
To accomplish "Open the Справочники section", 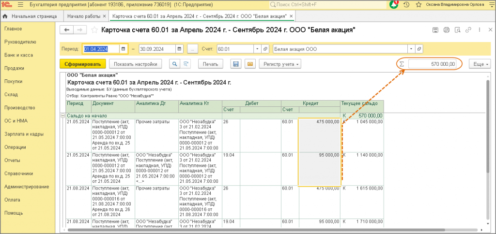I will point(19,174).
